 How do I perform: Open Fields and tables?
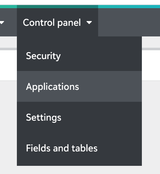tap(79, 148)
